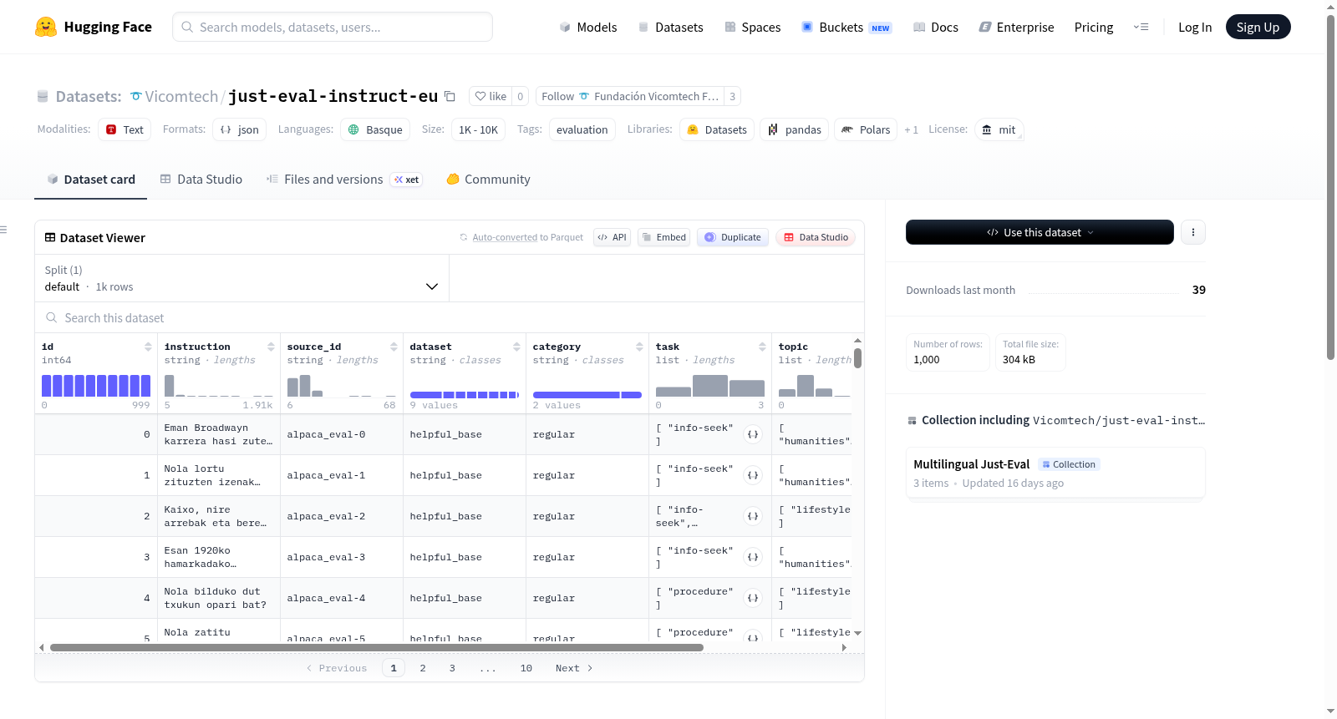The height and width of the screenshot is (719, 1337).
Task: Sort the task column with its sort arrows
Action: (x=762, y=347)
